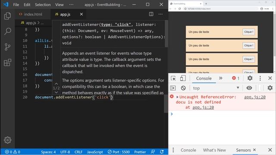Split the editor to the right
The width and height of the screenshot is (276, 155).
151,14
